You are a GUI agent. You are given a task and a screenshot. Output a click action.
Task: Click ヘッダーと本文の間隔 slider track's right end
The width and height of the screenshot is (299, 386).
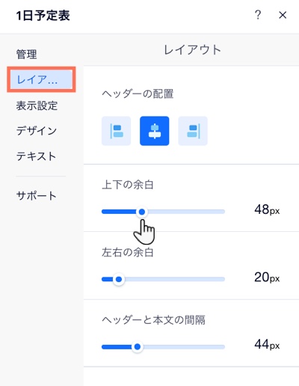[223, 346]
